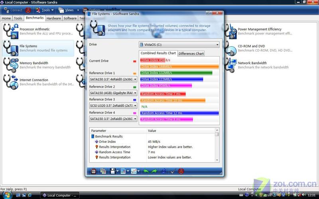319x199 pixels.
Task: Open the Drive dropdown showing VistaOS (C:)
Action: coord(179,45)
